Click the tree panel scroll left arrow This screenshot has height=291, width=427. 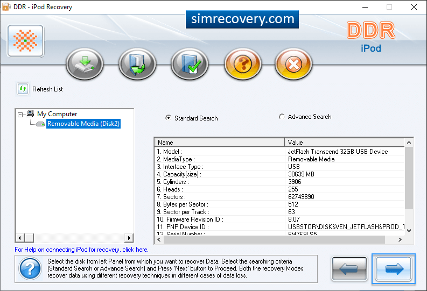[19, 238]
